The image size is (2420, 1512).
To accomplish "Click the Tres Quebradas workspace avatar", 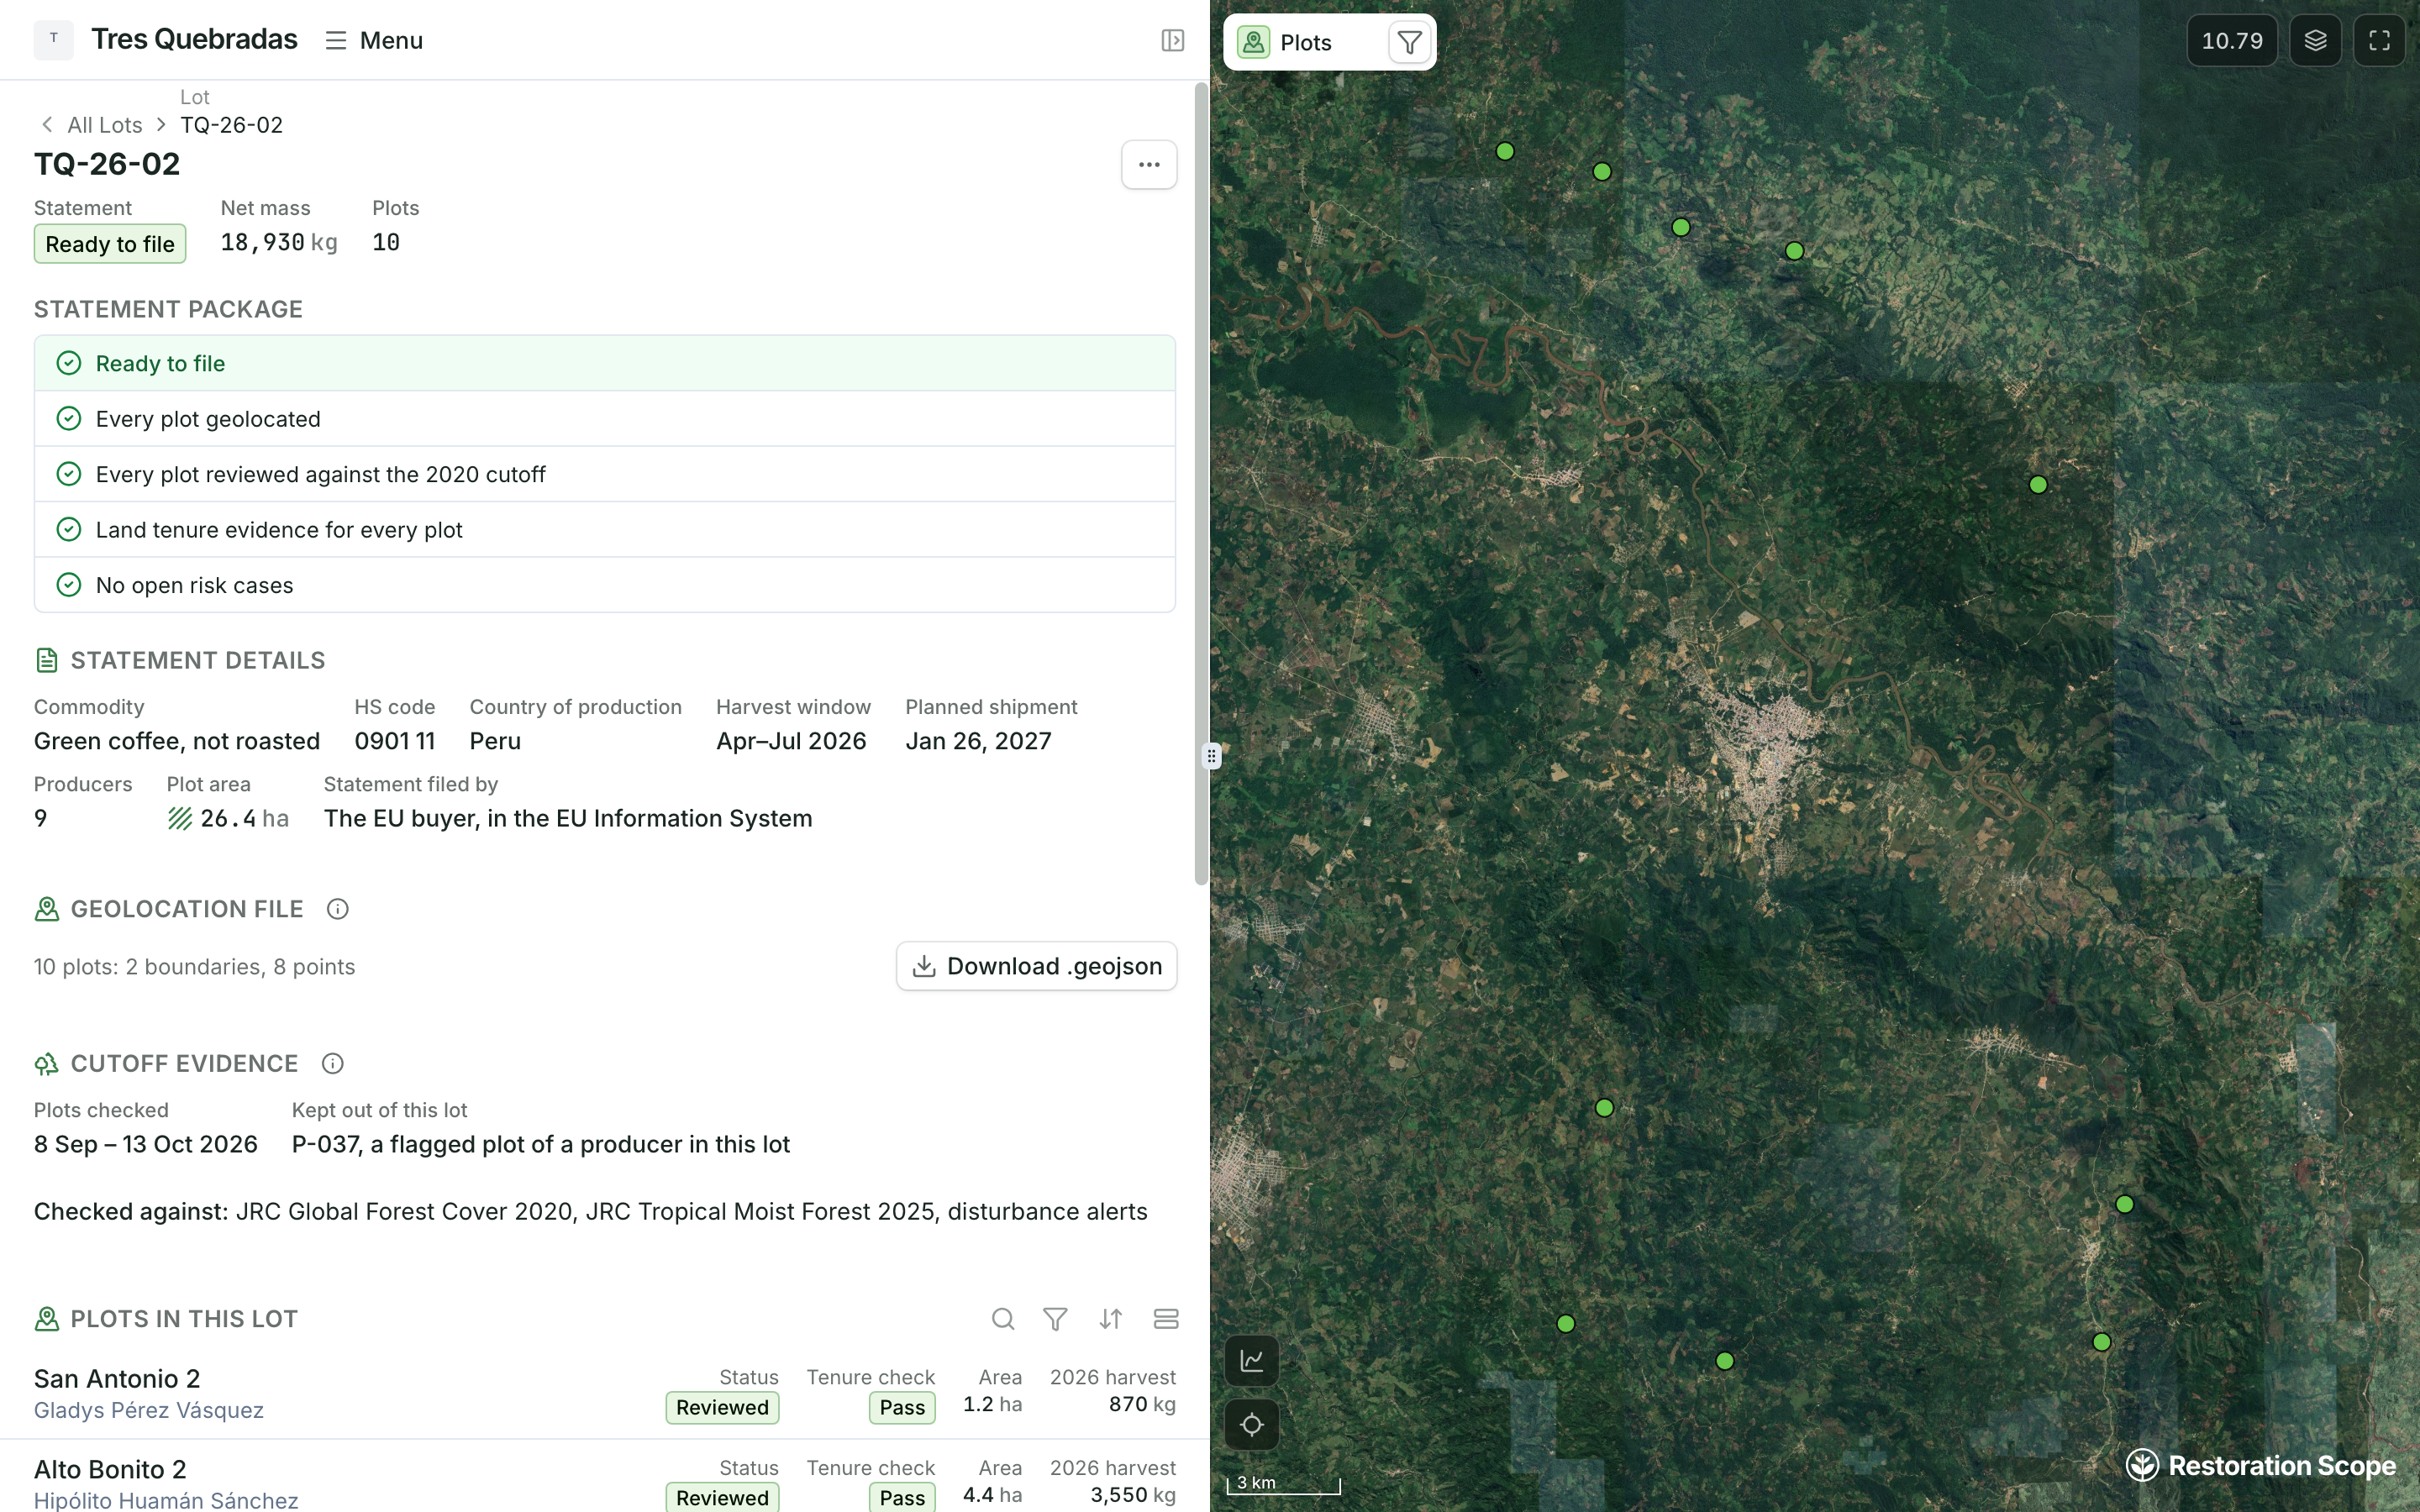I will (x=53, y=39).
